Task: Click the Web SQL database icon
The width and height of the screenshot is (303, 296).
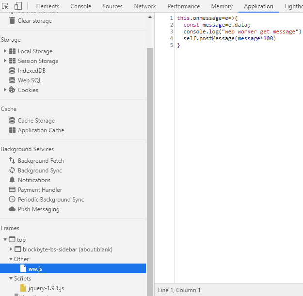Action: (x=12, y=80)
